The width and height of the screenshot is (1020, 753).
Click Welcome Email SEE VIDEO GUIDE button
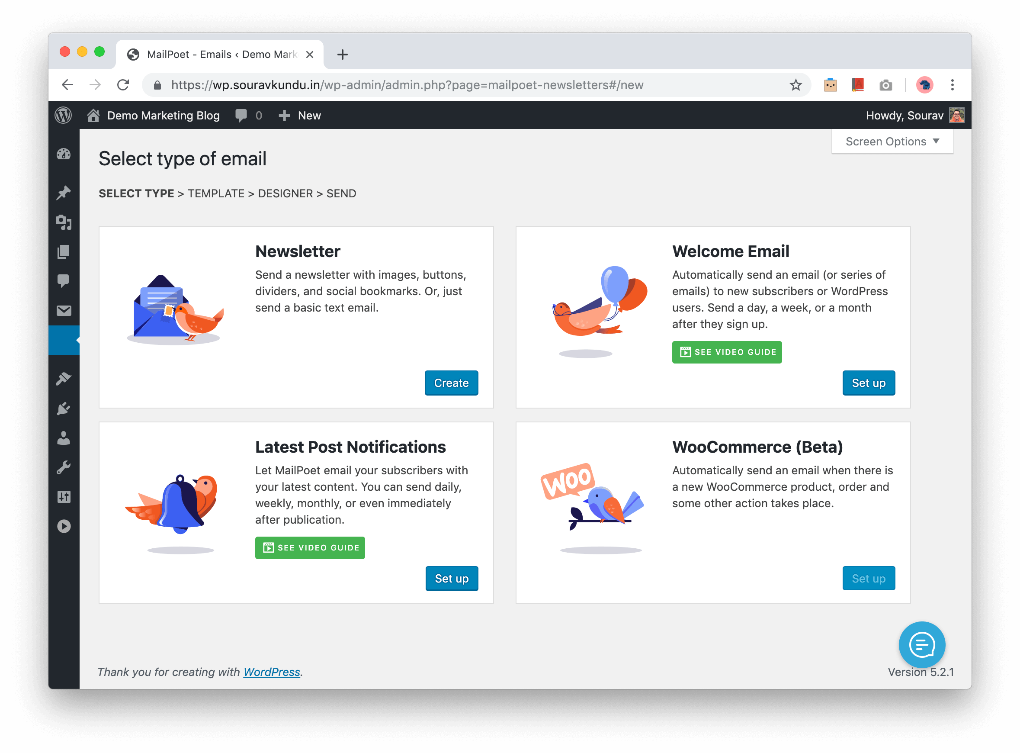click(x=725, y=352)
